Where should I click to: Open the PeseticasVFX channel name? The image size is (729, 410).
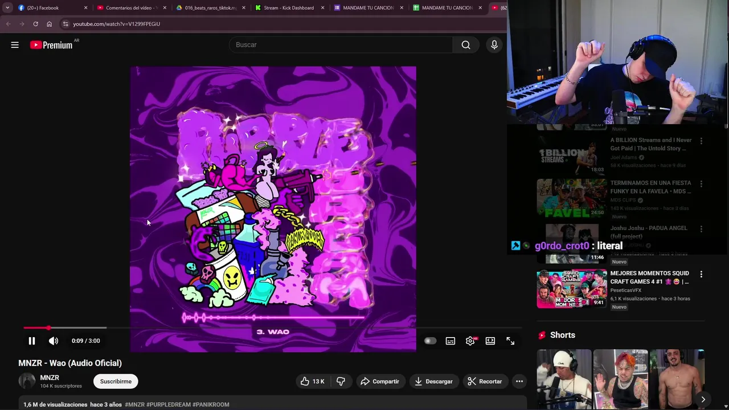[x=626, y=290]
